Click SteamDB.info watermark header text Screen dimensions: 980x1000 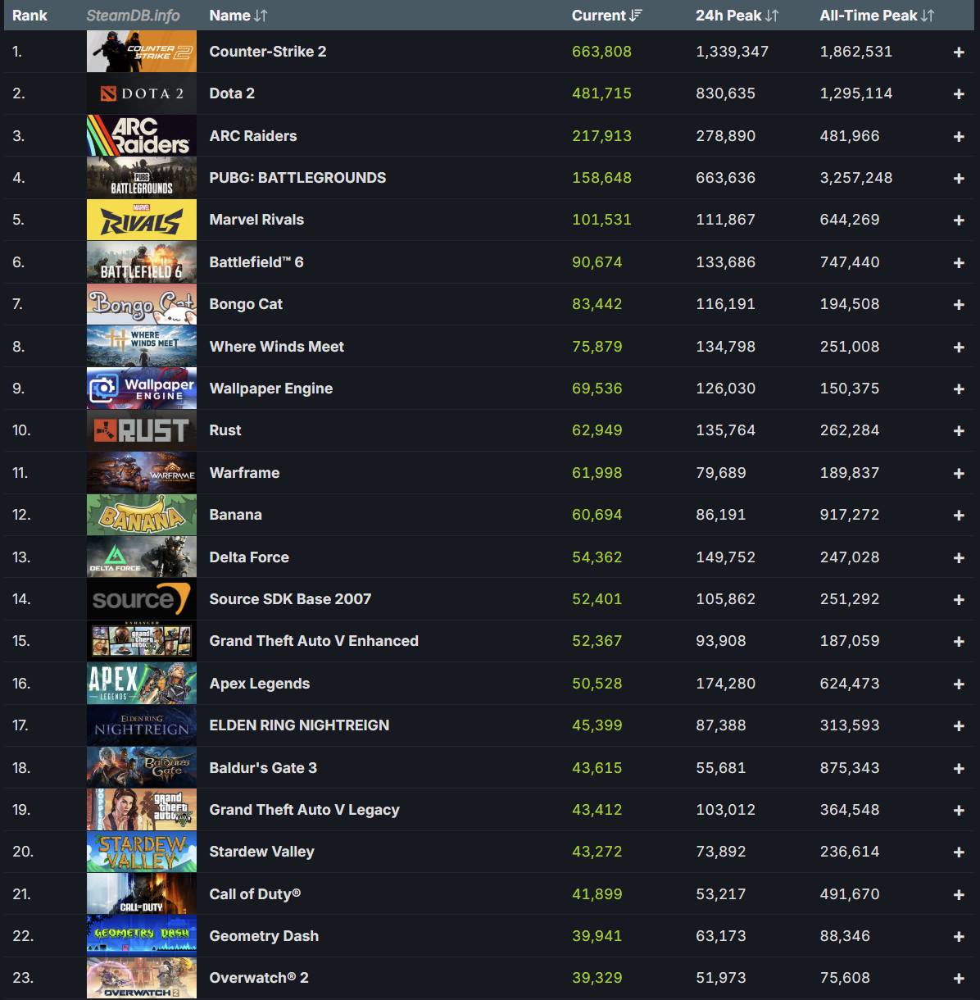pos(134,16)
